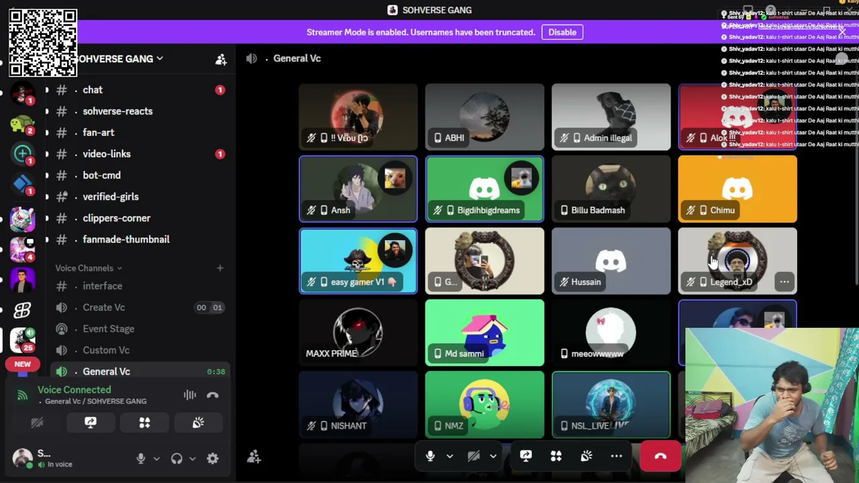
Task: Expand the SOHVERSE GANG server menu
Action: [x=119, y=59]
